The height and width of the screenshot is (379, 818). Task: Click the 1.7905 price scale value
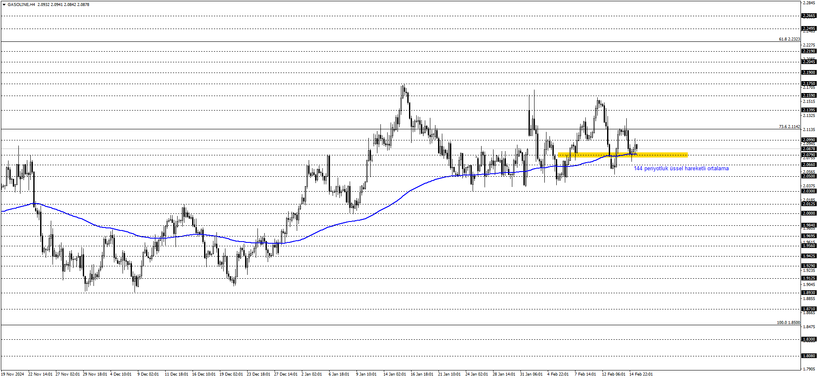click(x=809, y=369)
